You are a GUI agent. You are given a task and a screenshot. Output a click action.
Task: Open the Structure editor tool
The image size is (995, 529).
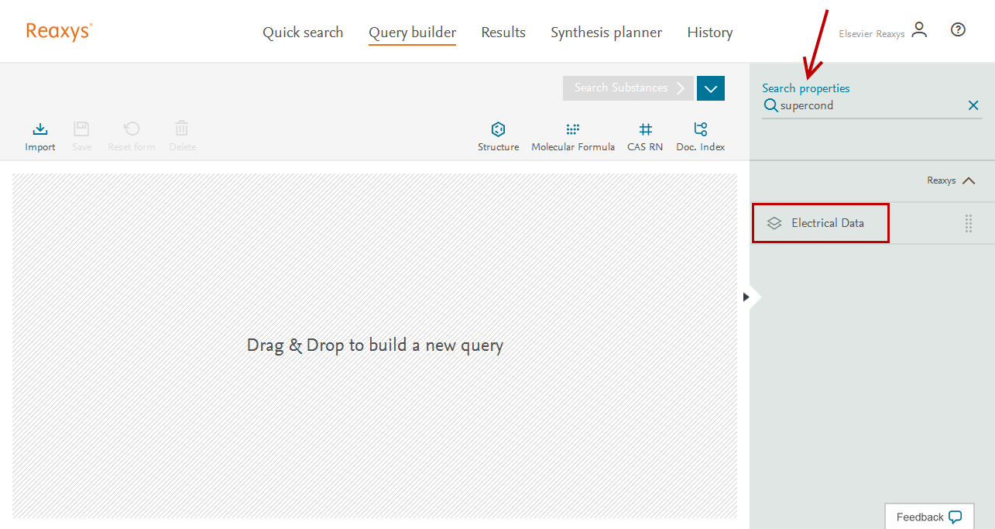click(x=498, y=129)
